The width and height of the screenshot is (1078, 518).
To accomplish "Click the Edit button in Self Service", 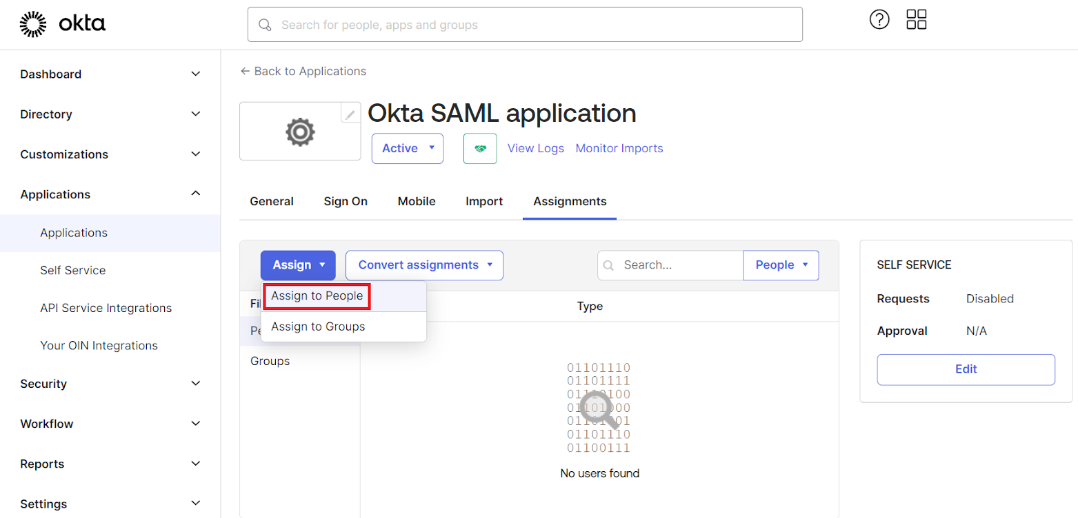I will pos(966,369).
